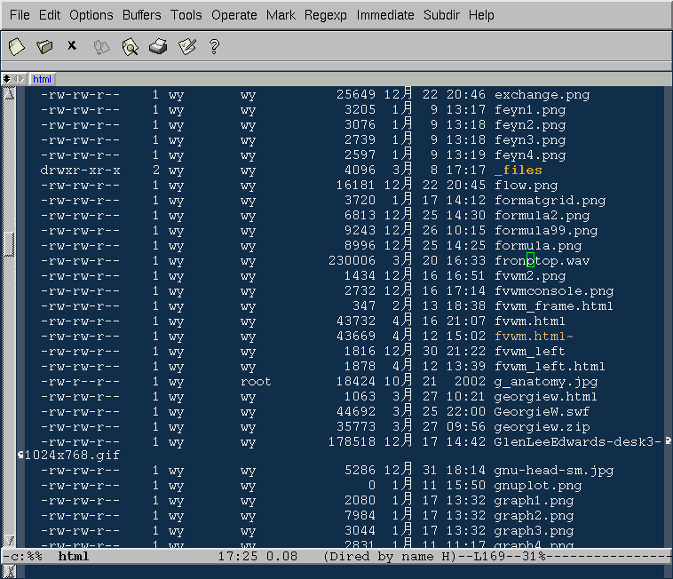
Task: Click the search magnifier toolbar icon
Action: pyautogui.click(x=130, y=46)
